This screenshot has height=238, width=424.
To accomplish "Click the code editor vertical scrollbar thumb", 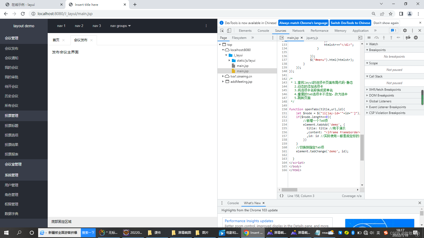I will (362, 147).
